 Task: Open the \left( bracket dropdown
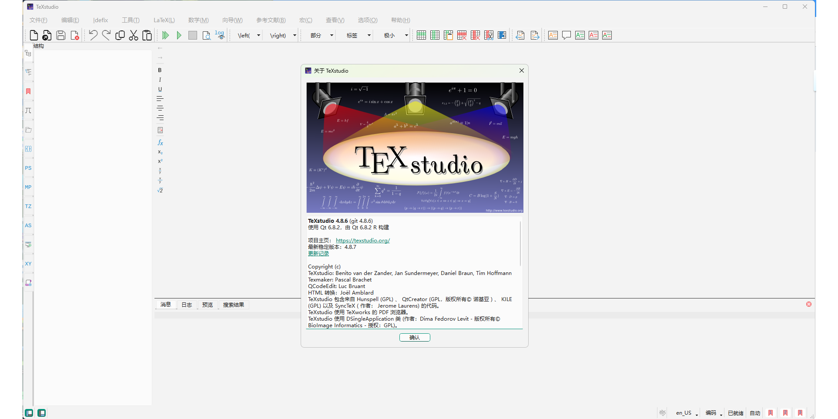point(247,35)
